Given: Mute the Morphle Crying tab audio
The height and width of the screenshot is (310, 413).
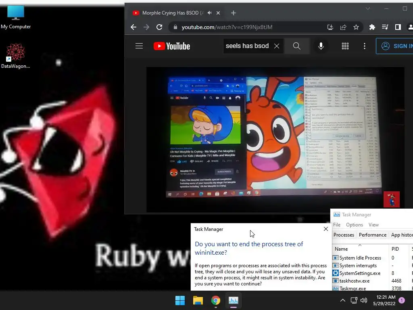Looking at the screenshot, I should click(209, 13).
